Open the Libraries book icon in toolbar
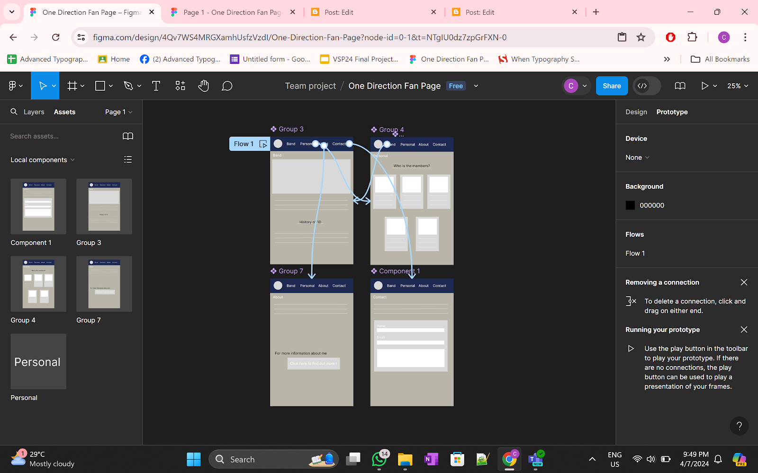Image resolution: width=758 pixels, height=473 pixels. 680,86
